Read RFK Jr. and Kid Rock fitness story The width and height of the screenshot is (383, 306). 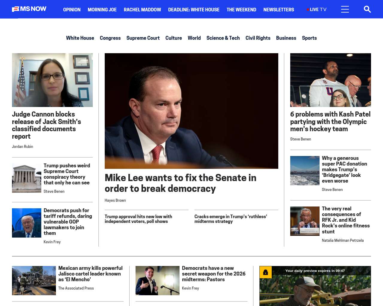346,220
